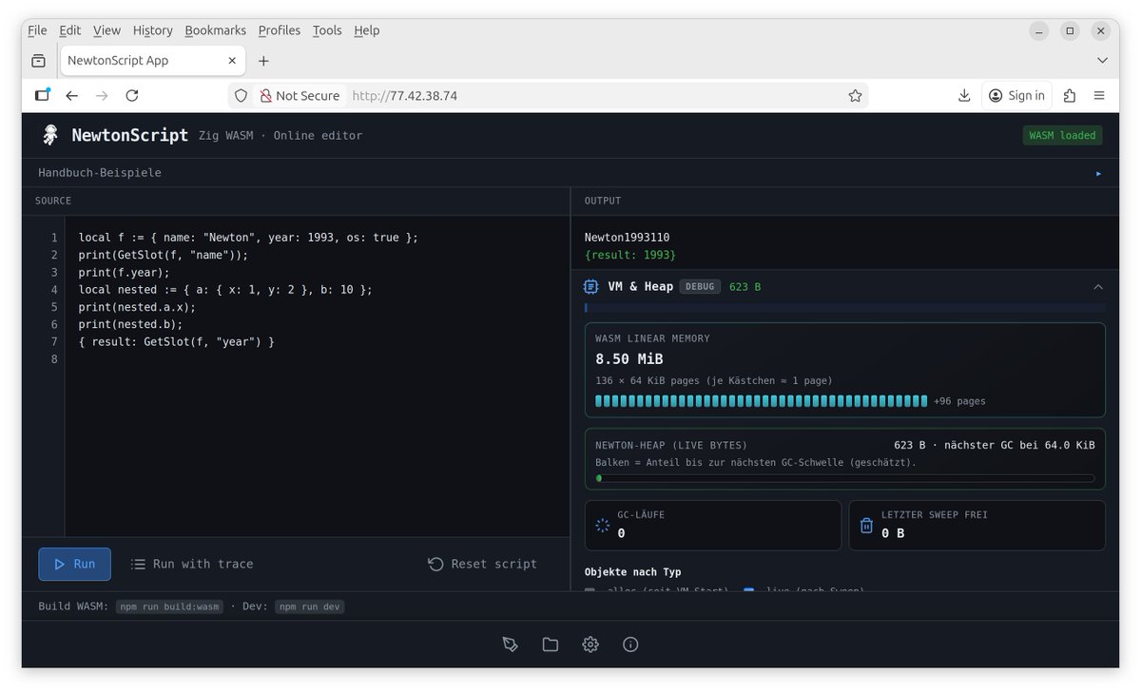Open a new browser tab
Image resolution: width=1141 pixels, height=692 pixels.
263,60
